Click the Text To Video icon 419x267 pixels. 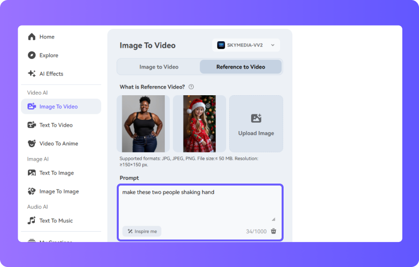31,125
